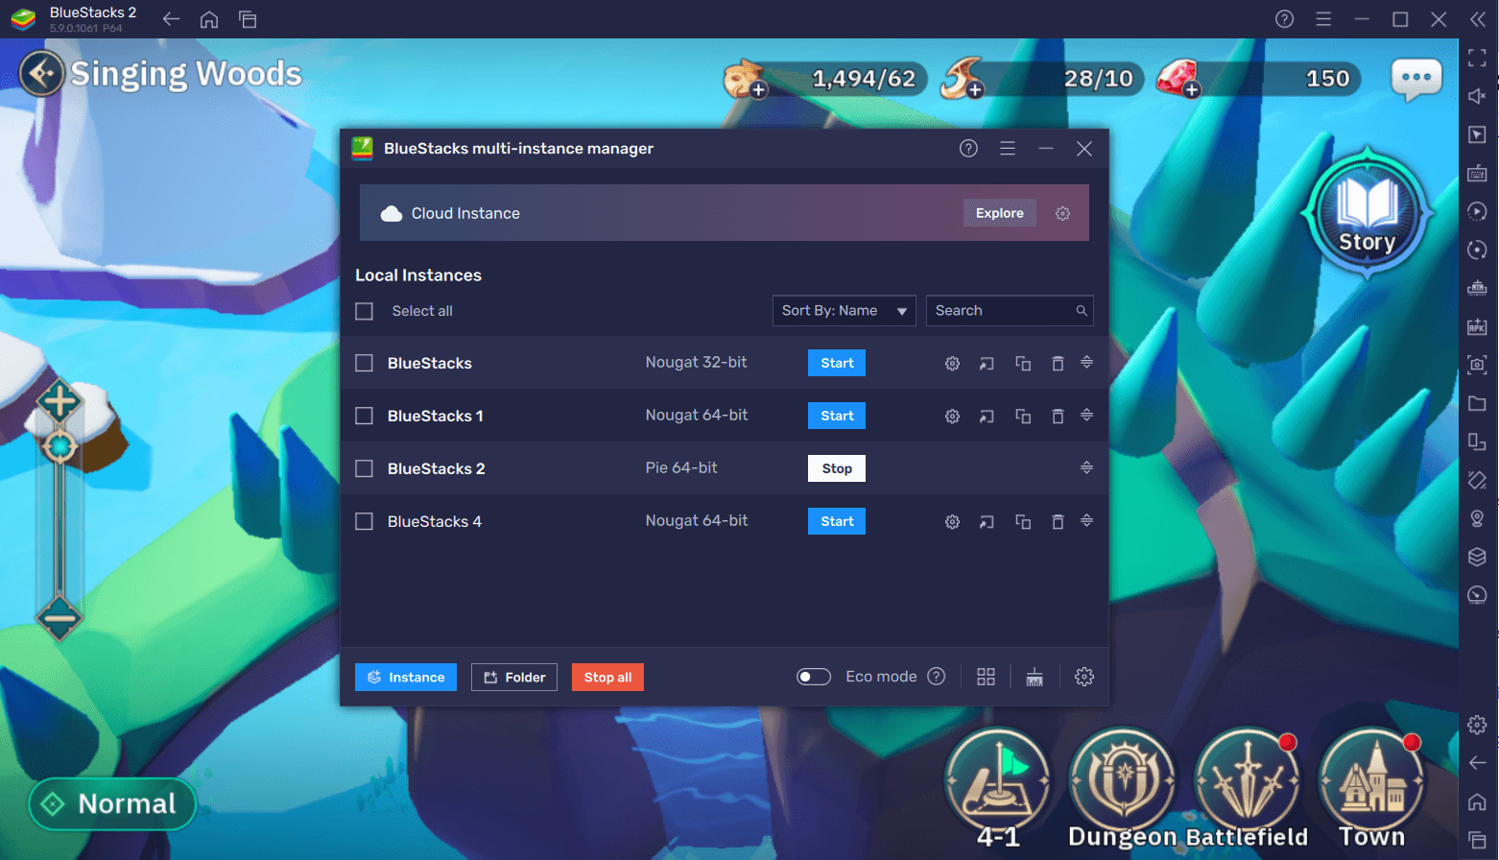
Task: Open BlueStacks home from top bar
Action: tap(209, 19)
